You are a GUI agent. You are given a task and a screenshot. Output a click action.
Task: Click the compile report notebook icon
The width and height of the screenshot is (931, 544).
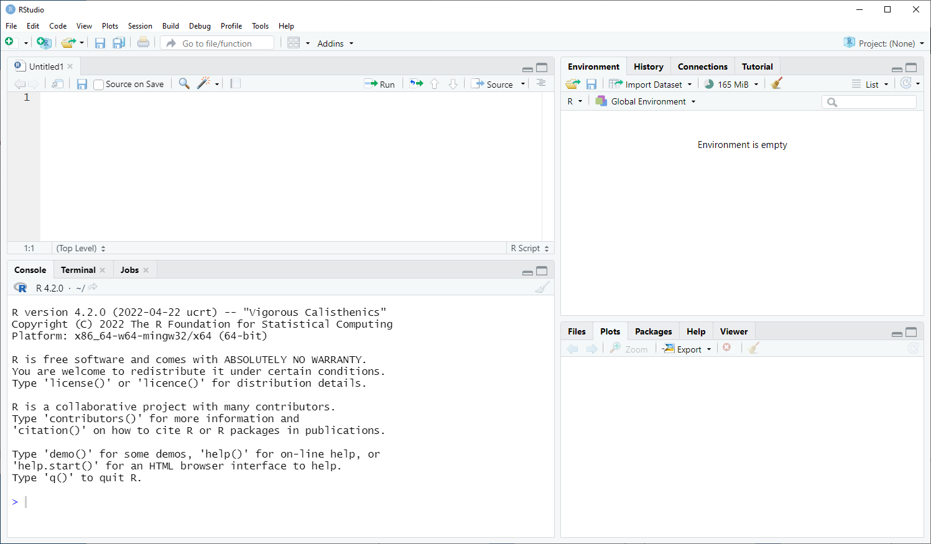235,84
